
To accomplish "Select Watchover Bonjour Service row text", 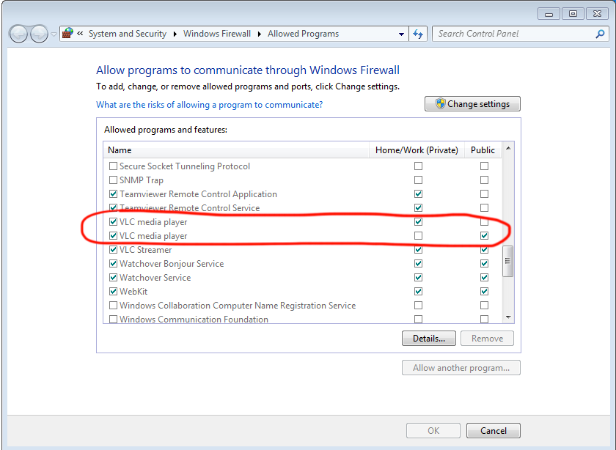I will [172, 264].
